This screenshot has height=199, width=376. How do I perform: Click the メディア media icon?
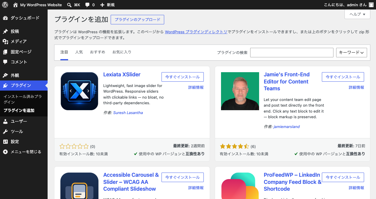[5, 42]
